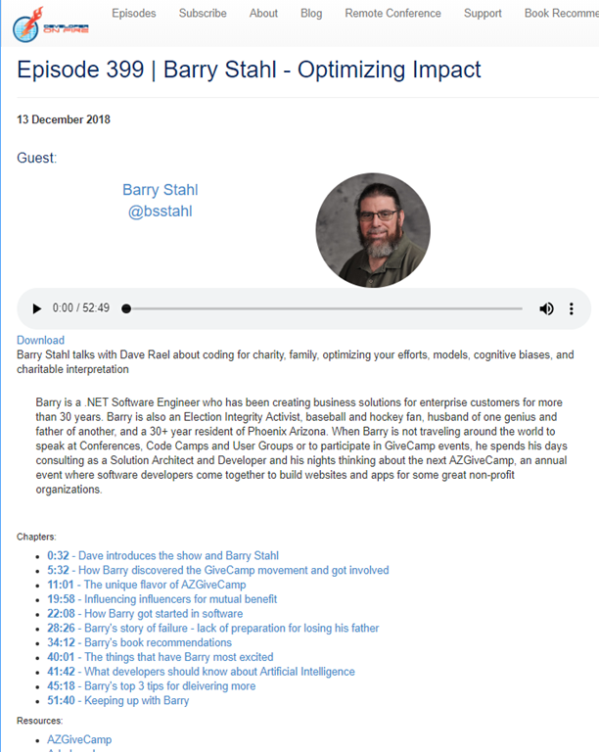This screenshot has width=599, height=752.
Task: Open the Blog menu item
Action: coord(311,13)
